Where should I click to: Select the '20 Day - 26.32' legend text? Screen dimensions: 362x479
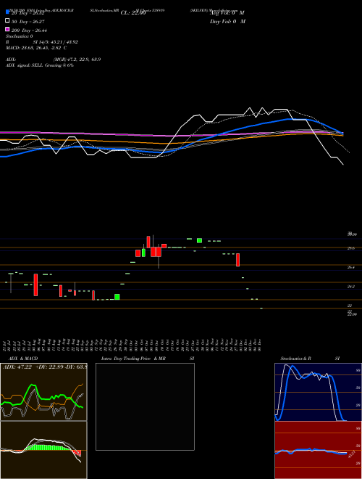pos(28,13)
